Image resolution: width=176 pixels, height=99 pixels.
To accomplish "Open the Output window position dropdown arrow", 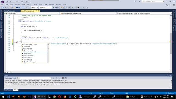I will click(167, 75).
